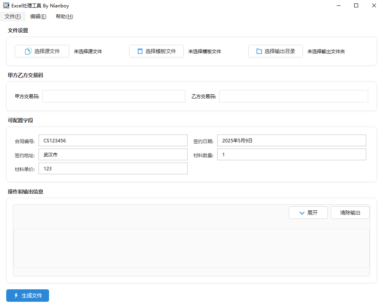Click the source file document icon

pyautogui.click(x=28, y=51)
